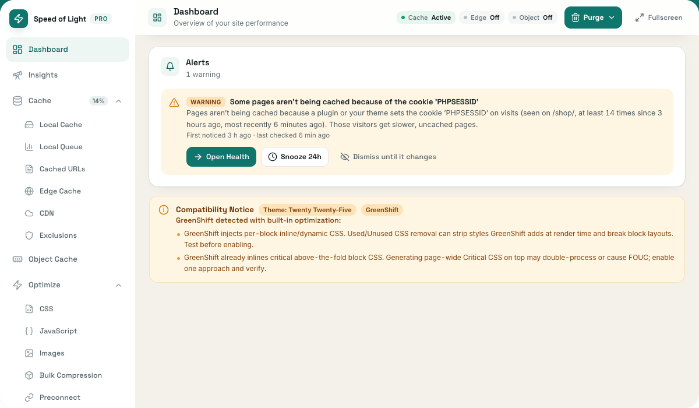Collapse the Optimize section chevron
The image size is (699, 408).
click(x=119, y=285)
